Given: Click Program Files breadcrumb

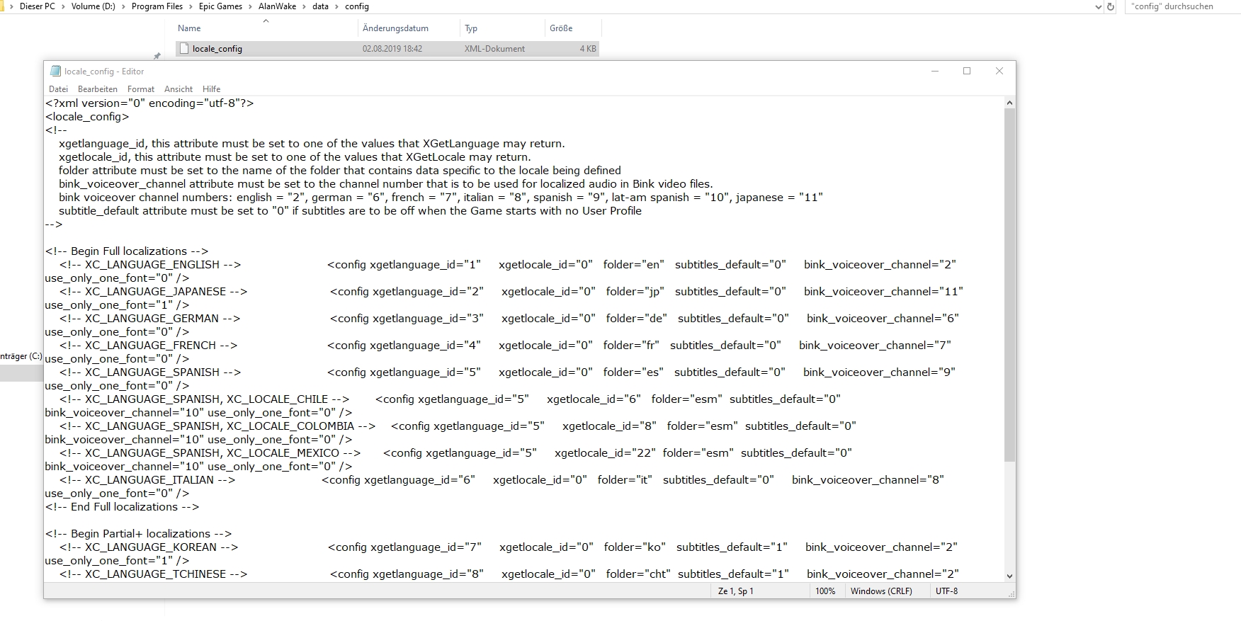Looking at the screenshot, I should pos(157,6).
